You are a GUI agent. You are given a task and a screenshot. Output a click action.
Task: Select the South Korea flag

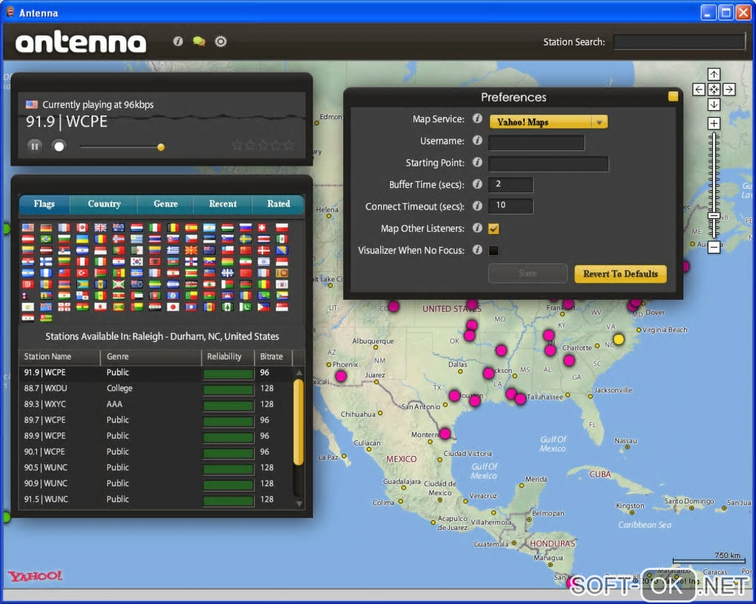click(137, 261)
